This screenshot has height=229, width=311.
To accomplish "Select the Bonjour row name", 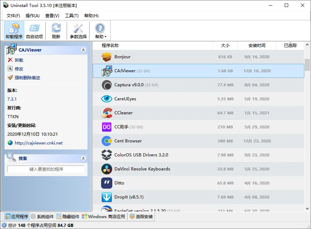I will [x=123, y=57].
